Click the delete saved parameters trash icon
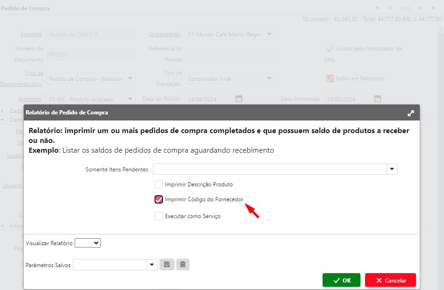The height and width of the screenshot is (290, 444). pos(183,265)
